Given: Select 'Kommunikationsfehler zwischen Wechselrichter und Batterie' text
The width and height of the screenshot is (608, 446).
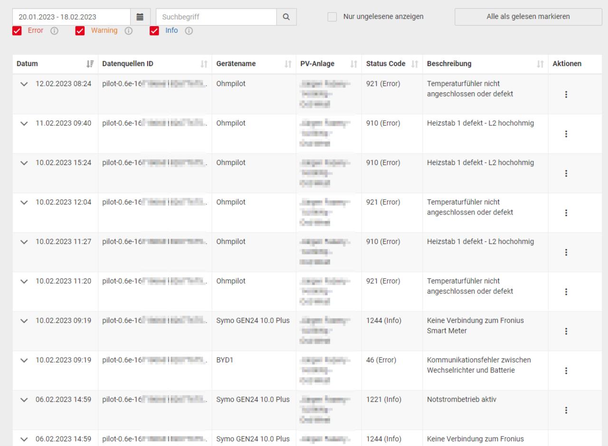Looking at the screenshot, I should coord(479,365).
